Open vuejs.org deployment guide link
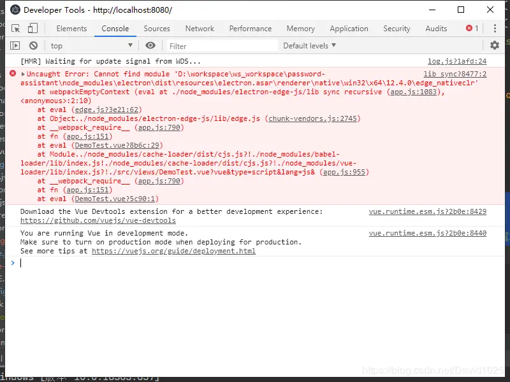The height and width of the screenshot is (382, 510). click(173, 251)
